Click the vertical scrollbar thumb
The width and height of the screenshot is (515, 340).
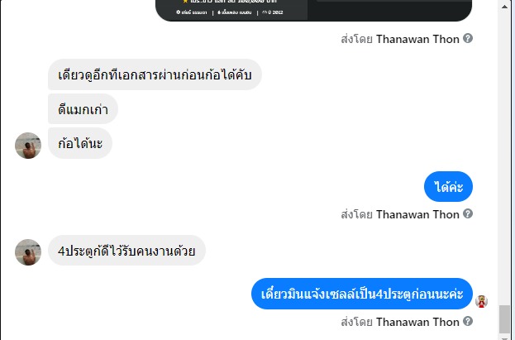pos(504,319)
